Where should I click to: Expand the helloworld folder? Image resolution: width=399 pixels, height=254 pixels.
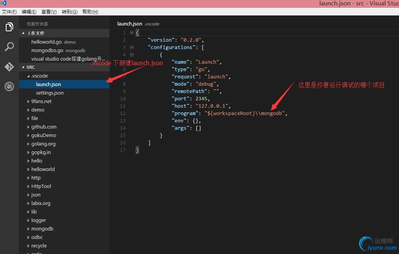[28, 169]
